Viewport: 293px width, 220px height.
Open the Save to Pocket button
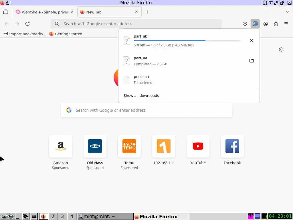(x=245, y=24)
